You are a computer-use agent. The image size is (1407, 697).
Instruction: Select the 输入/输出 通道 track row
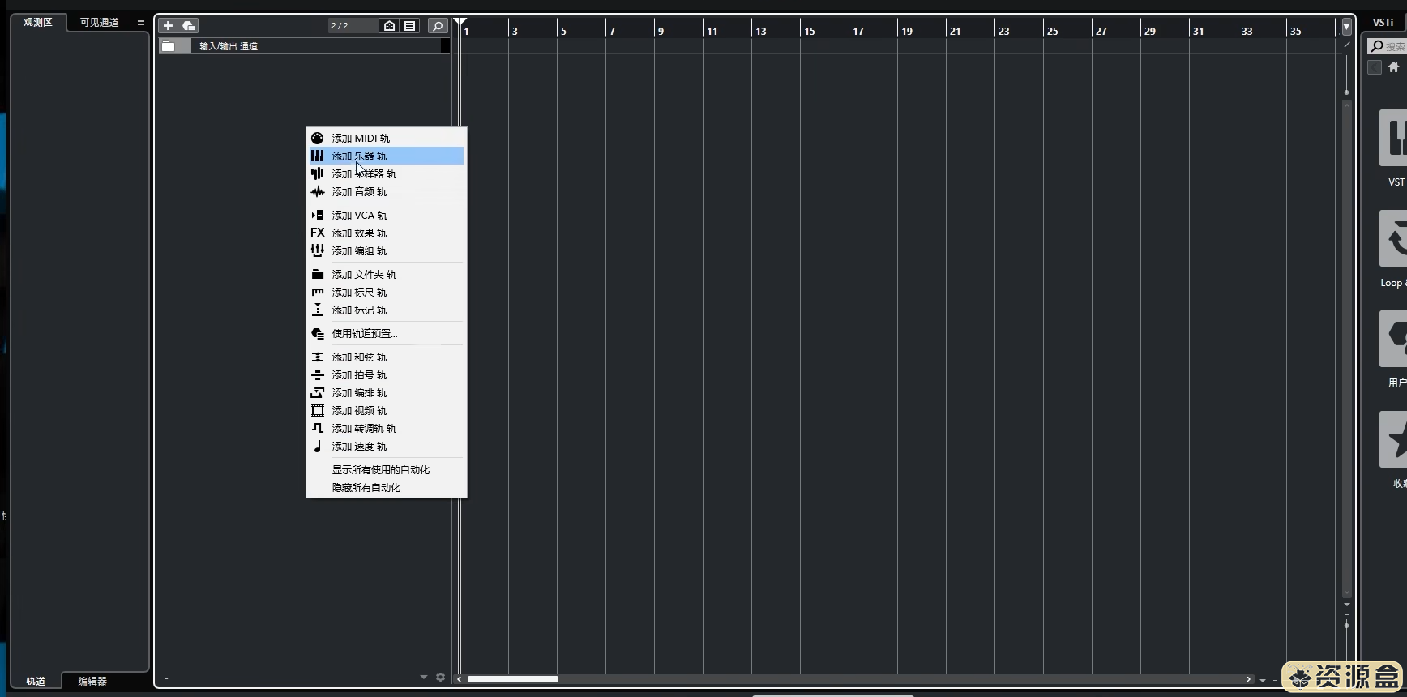point(304,46)
